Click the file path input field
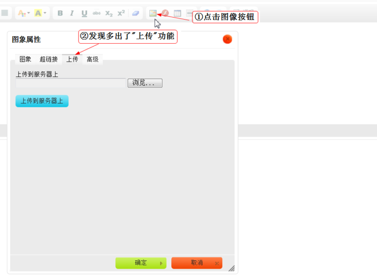377x275 pixels. coord(71,83)
